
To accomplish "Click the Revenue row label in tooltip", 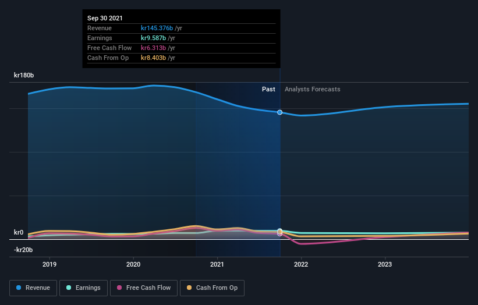I will click(100, 28).
